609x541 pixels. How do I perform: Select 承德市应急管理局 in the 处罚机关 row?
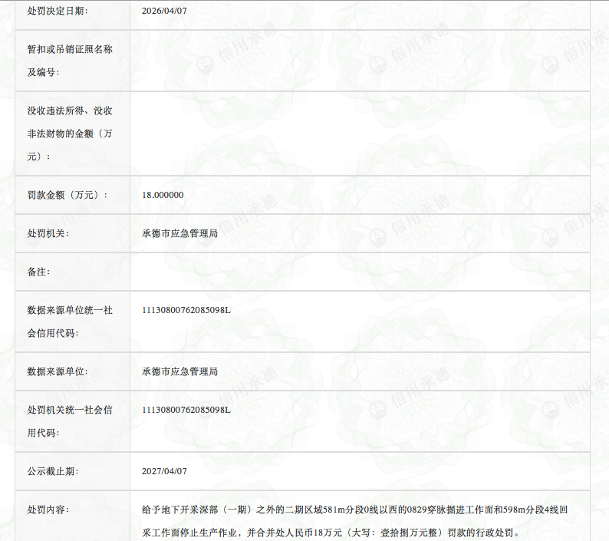(179, 233)
